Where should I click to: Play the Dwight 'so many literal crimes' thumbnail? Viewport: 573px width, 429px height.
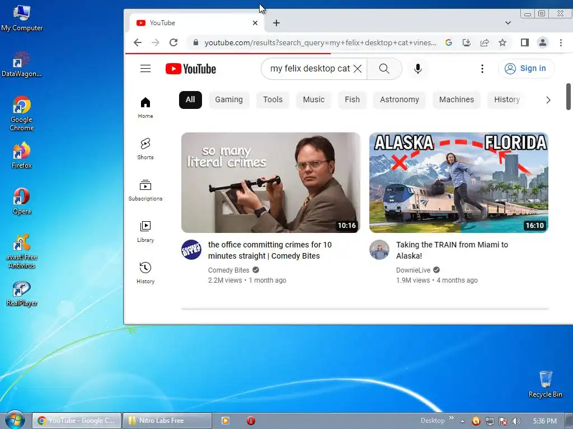point(271,183)
